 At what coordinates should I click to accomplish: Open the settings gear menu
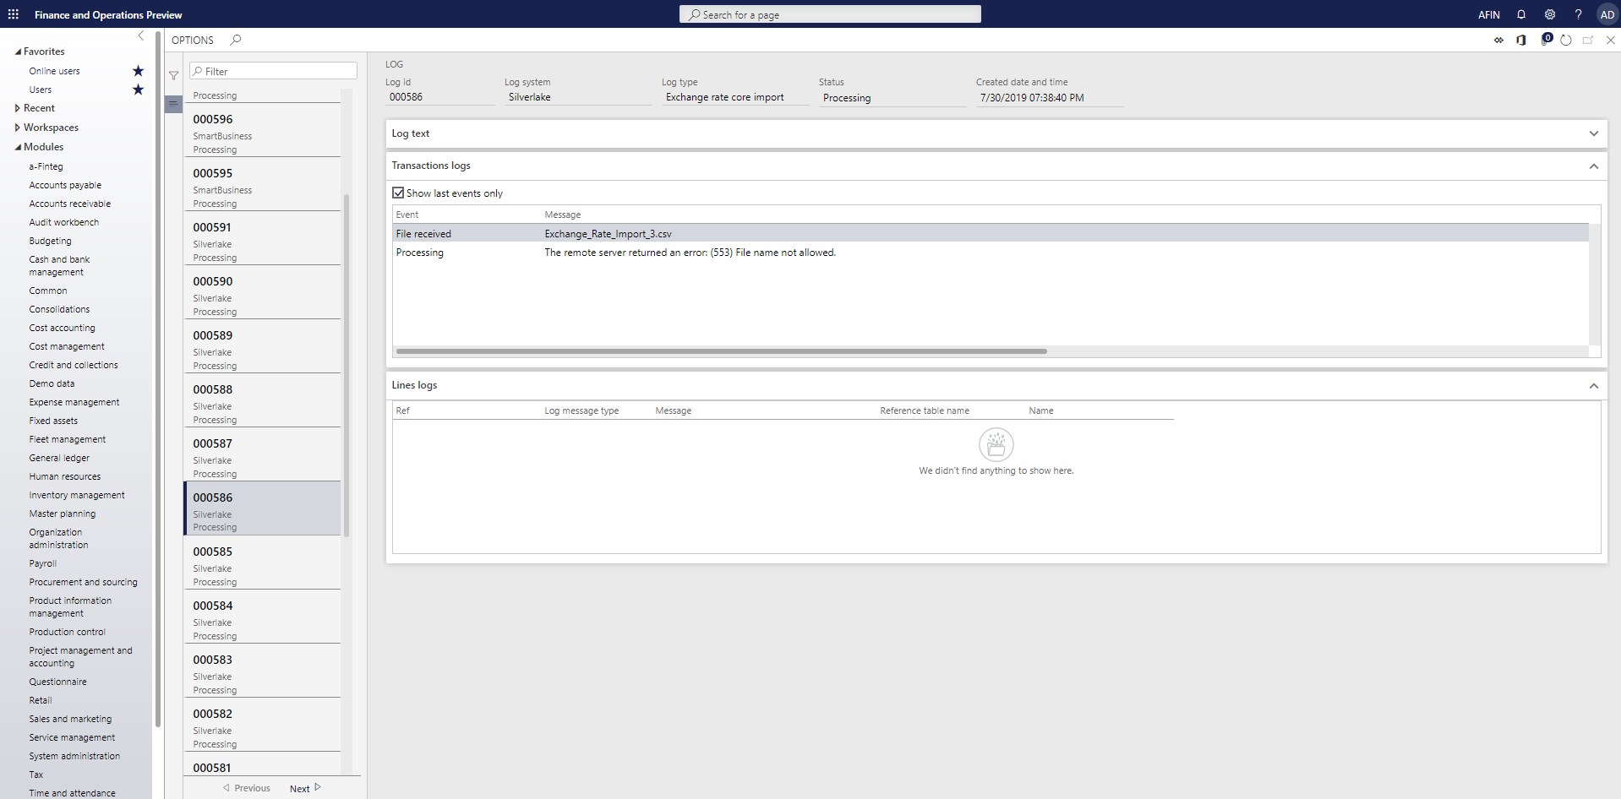1549,14
